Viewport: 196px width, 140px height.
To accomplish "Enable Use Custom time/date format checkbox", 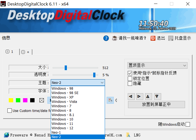I will (x=10, y=111).
